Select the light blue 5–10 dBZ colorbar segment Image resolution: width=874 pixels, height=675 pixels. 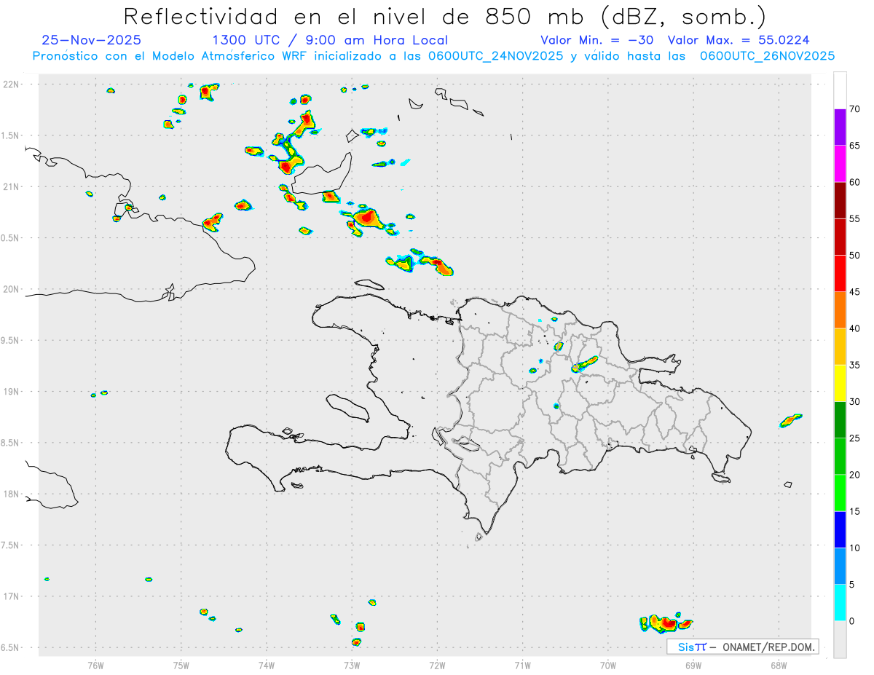[840, 566]
